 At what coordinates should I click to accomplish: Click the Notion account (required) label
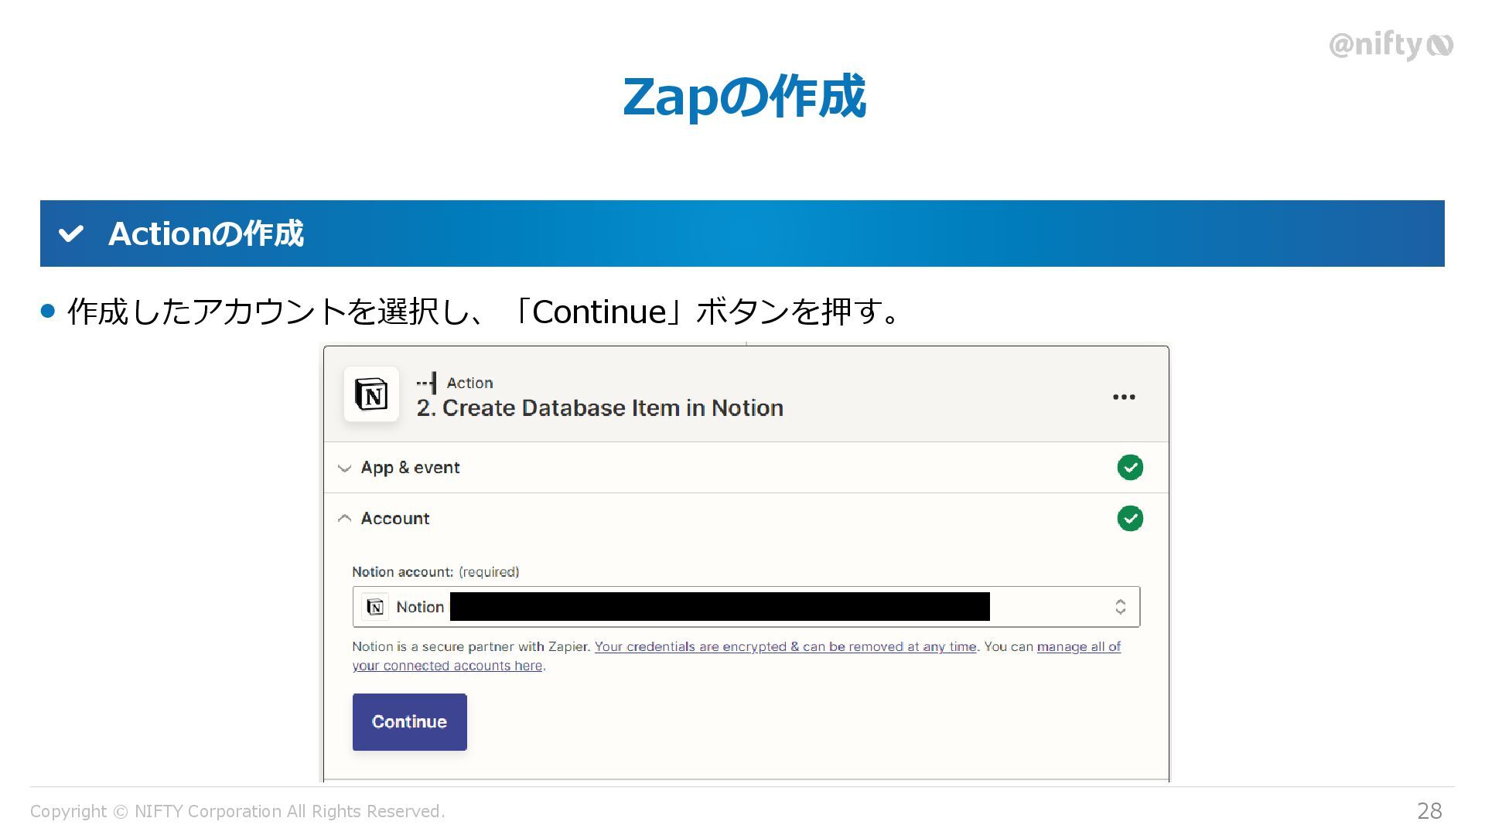click(435, 572)
